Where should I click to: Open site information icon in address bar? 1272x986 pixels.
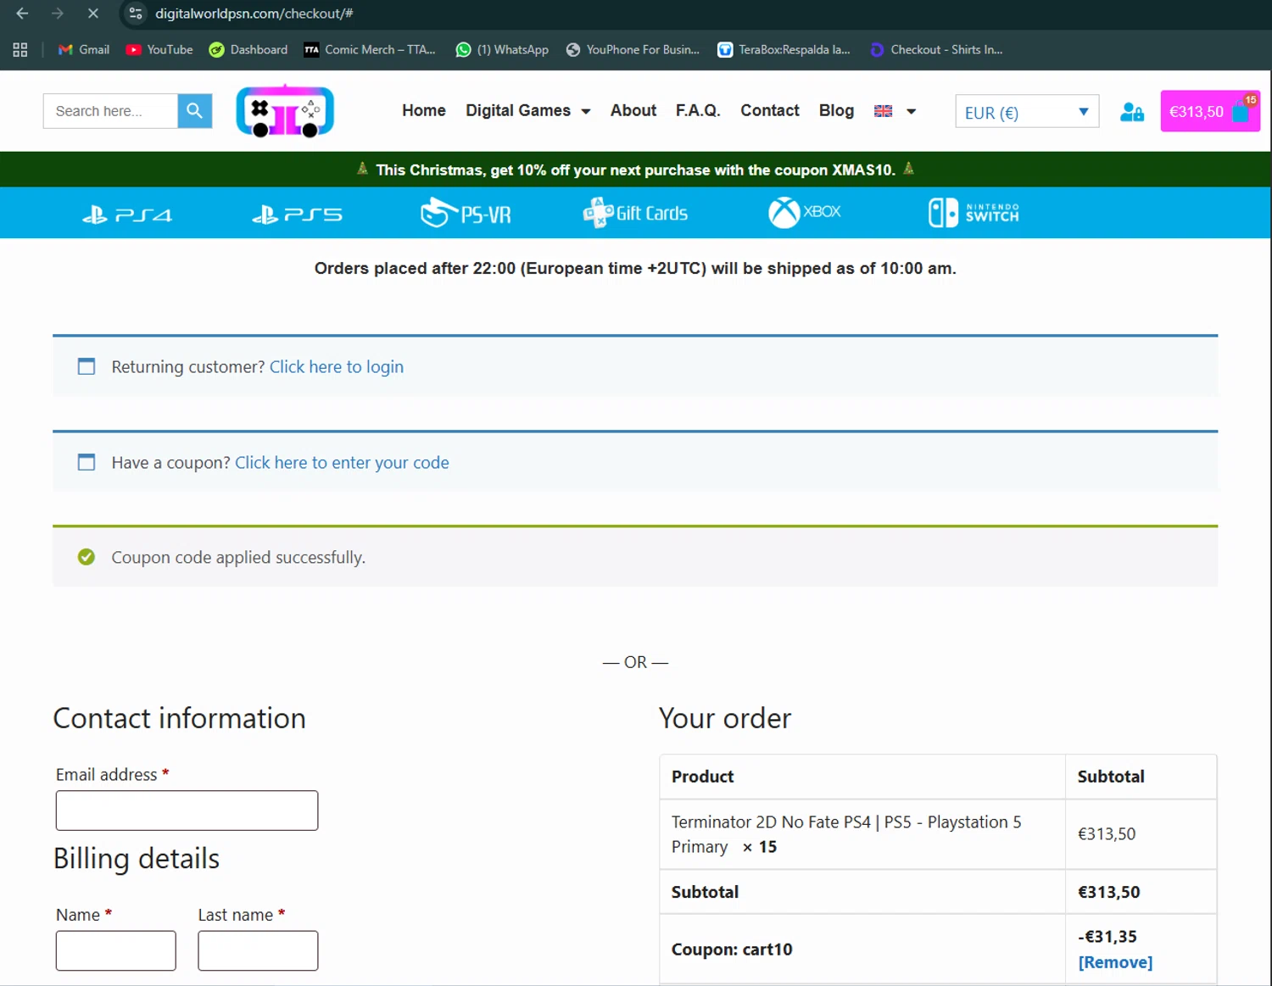136,14
